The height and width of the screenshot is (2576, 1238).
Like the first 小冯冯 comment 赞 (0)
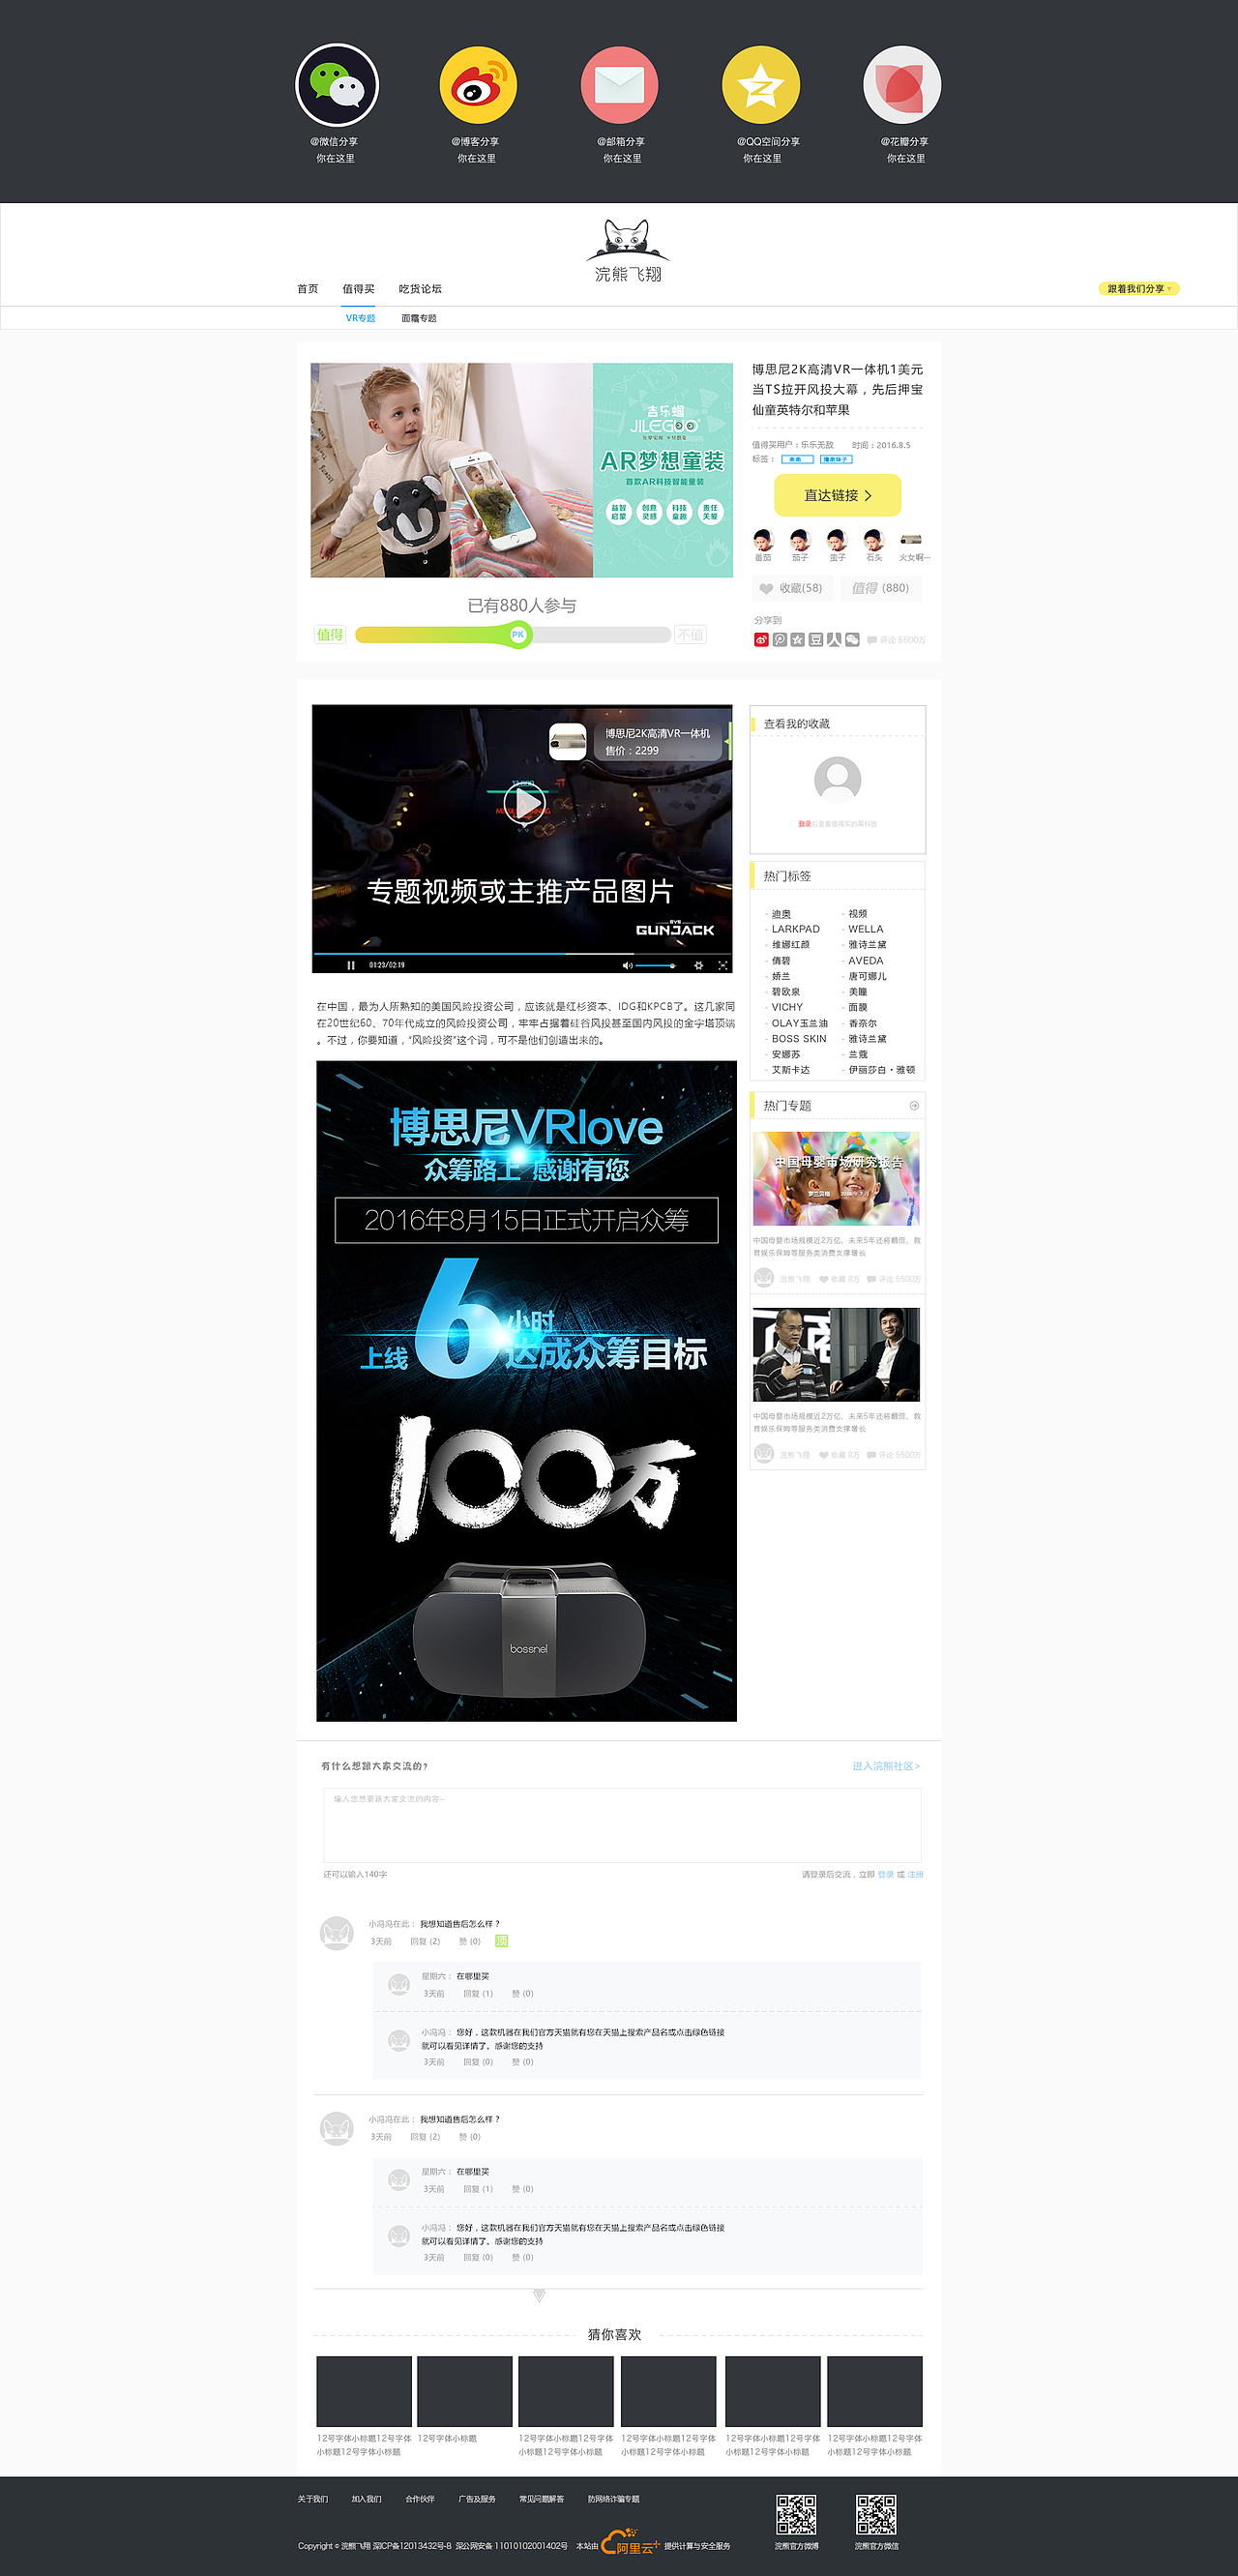pyautogui.click(x=469, y=1941)
